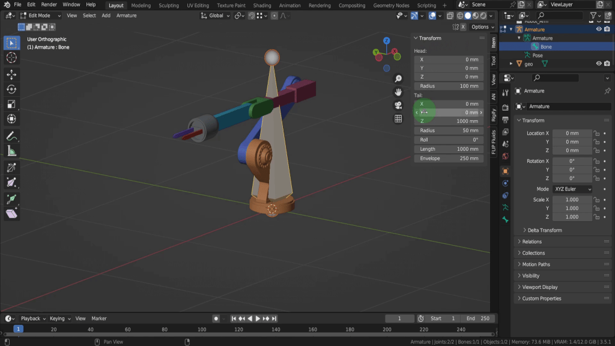Toggle visibility of geo object

pos(598,64)
